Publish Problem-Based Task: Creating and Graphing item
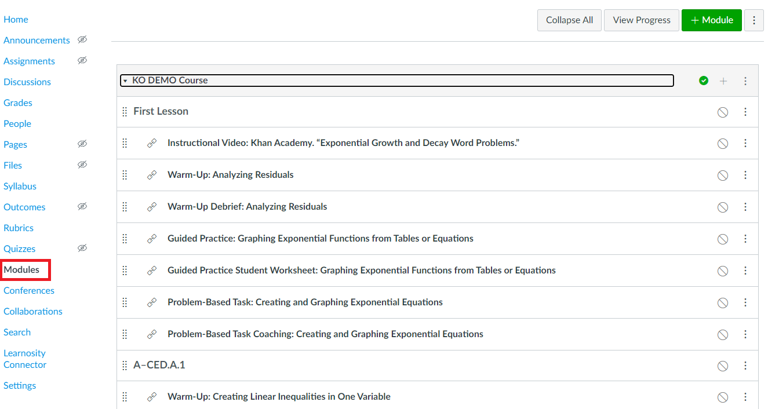768x409 pixels. [723, 303]
